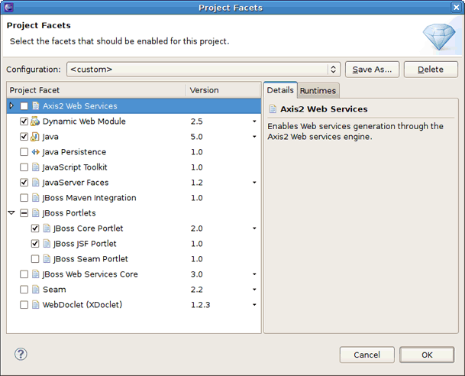Uncheck the JBoss JSF Portlet checkbox
The image size is (465, 376).
[x=35, y=244]
